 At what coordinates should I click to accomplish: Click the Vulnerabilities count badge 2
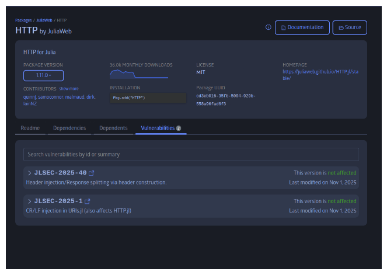pos(179,128)
